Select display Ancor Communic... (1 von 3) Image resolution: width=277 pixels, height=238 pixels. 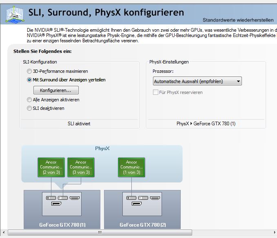pos(131,167)
